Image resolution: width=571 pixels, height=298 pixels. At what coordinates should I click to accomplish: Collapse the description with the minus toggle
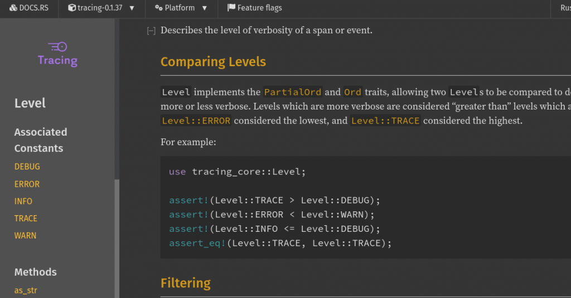tap(151, 31)
